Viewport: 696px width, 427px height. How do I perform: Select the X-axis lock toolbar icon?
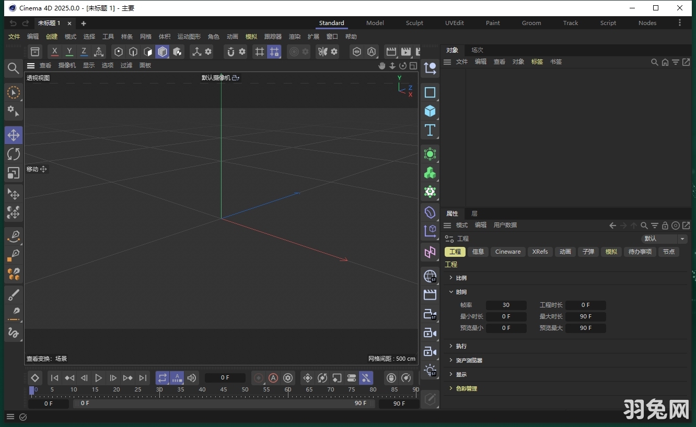54,52
